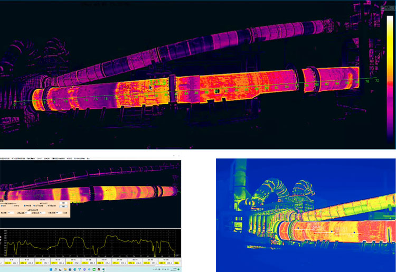Click the lower highlighted button in settings dialog
This screenshot has height=272, width=396.
click(63, 207)
